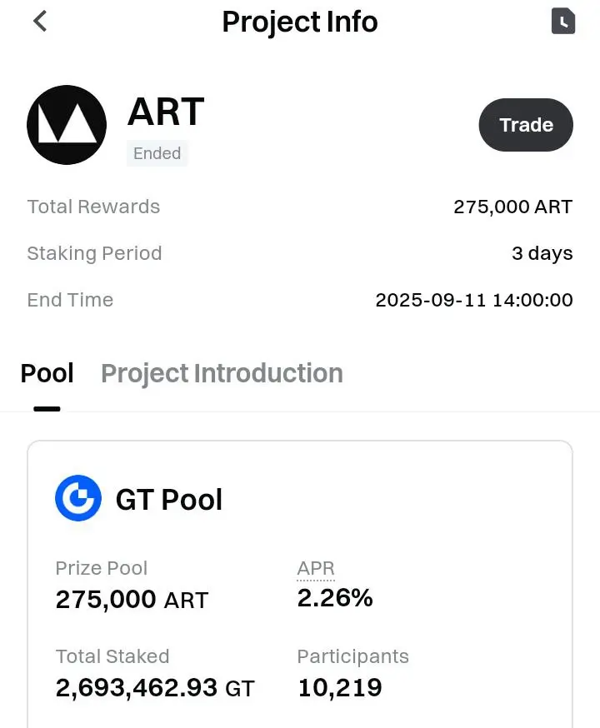Go back using the top-left arrow
Image resolution: width=600 pixels, height=728 pixels.
(40, 22)
